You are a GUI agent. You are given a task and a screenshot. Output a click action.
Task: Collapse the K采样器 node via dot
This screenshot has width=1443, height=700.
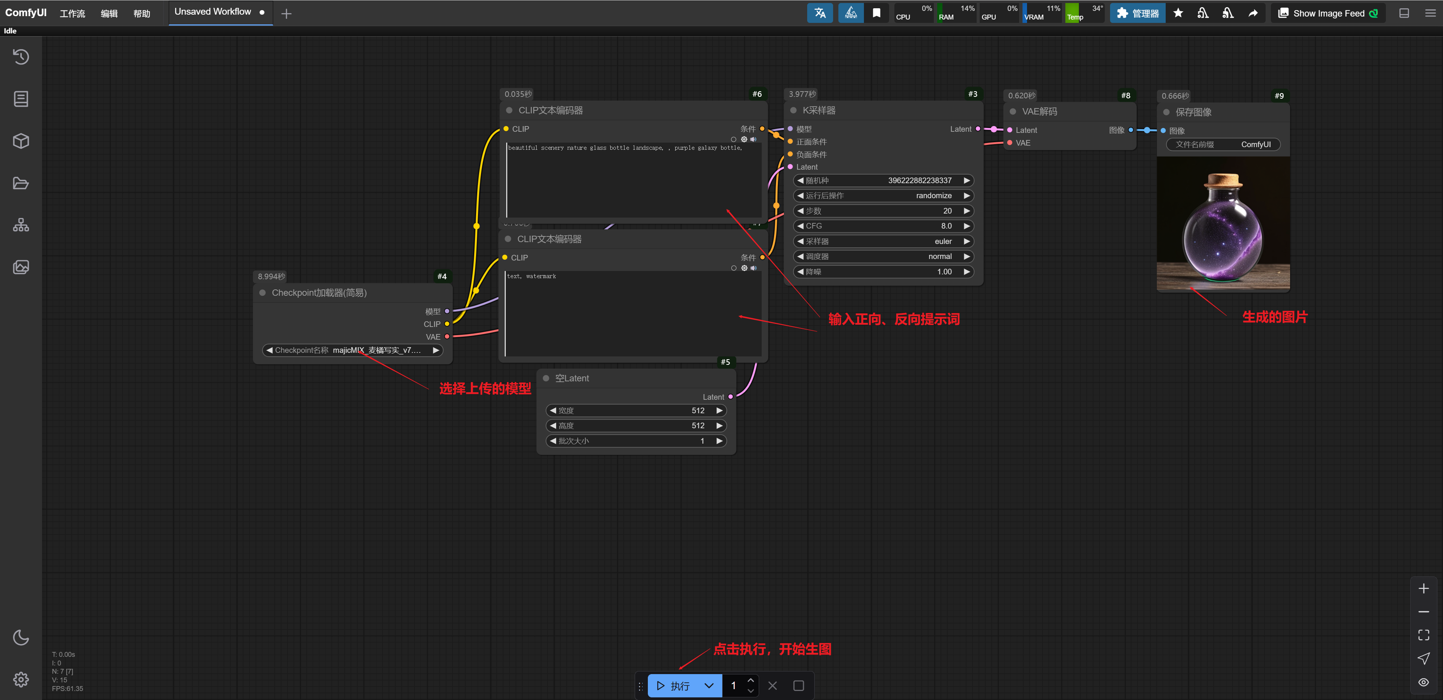793,110
